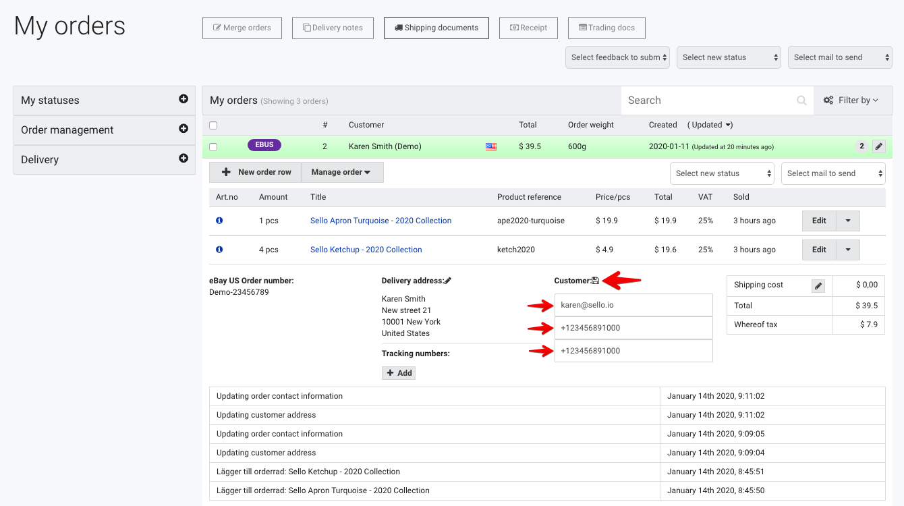Sort by the Updated column dropdown

coord(710,125)
